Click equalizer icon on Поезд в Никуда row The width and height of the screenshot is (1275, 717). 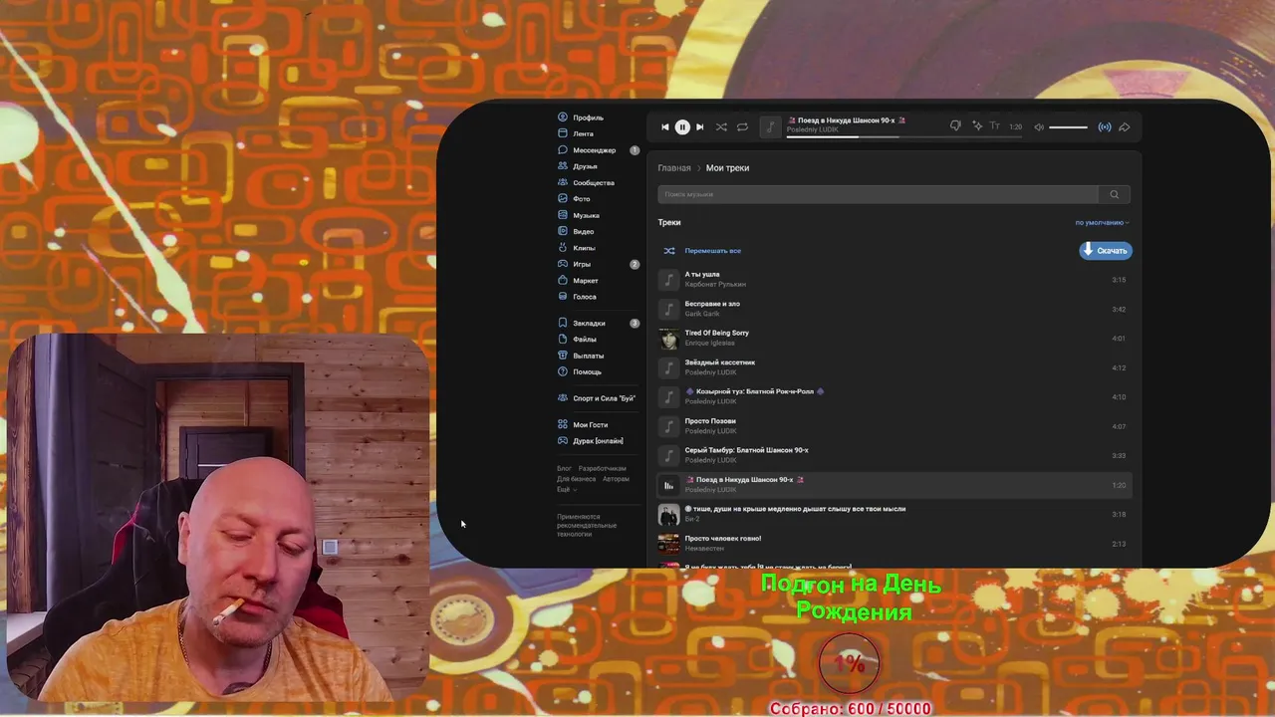668,485
